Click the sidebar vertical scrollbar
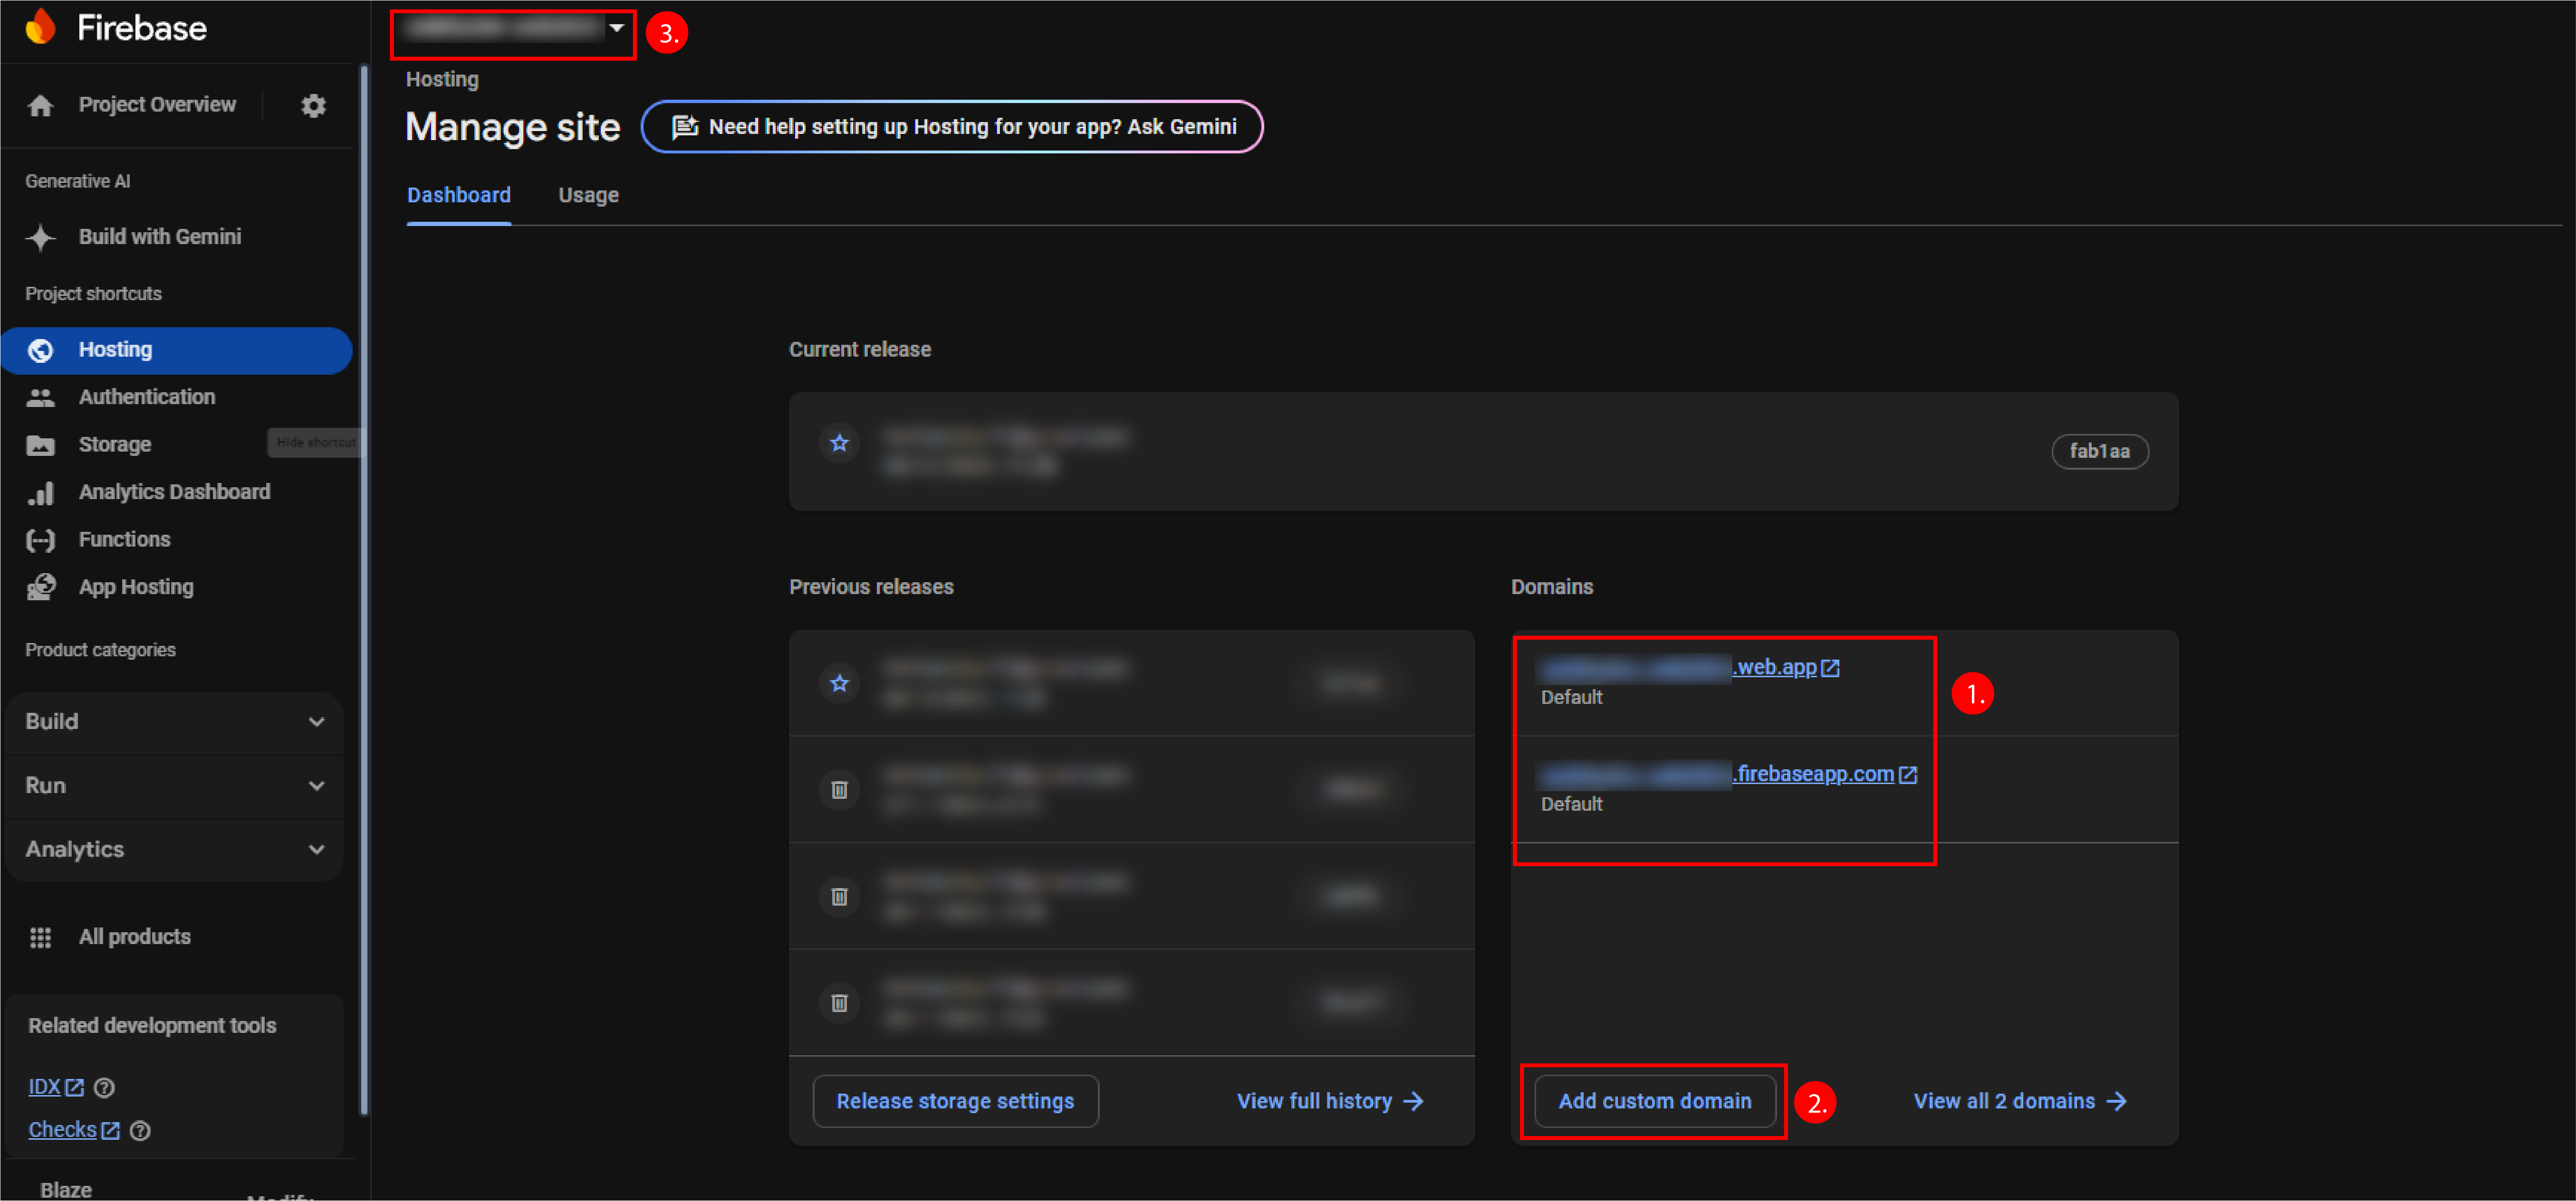 point(364,589)
